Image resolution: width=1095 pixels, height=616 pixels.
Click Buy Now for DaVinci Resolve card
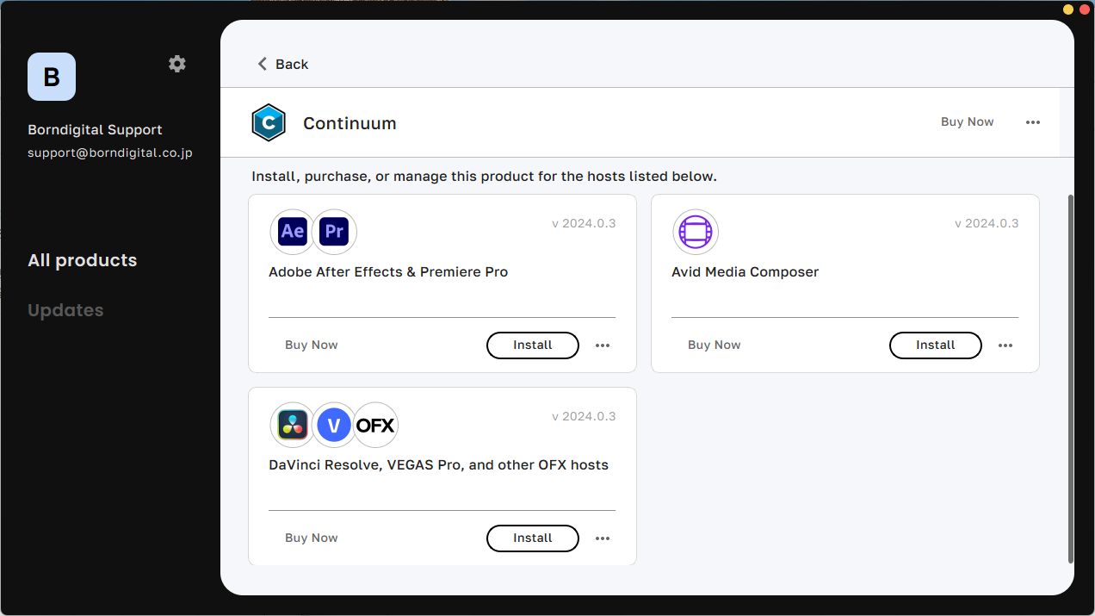tap(312, 538)
